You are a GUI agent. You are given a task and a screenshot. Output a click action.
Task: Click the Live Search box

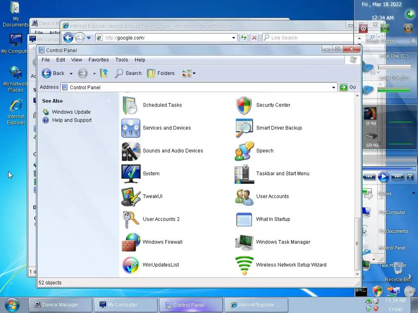pos(308,38)
